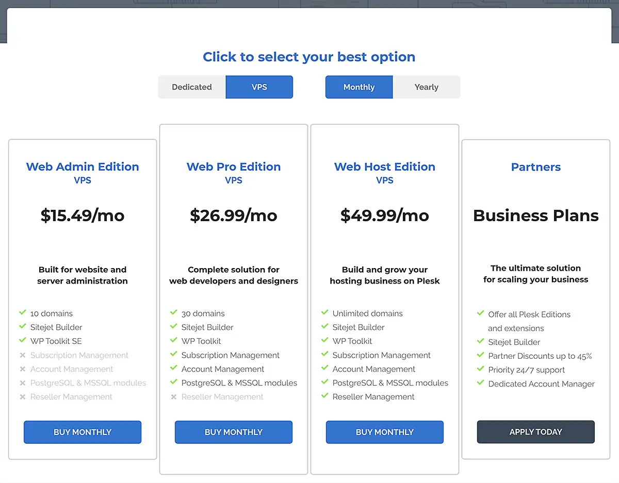Click X icon next to Subscription Management
This screenshot has height=483, width=619.
pyautogui.click(x=23, y=355)
